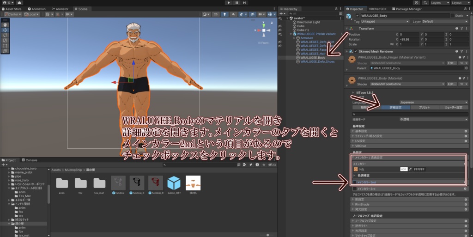Click the global search magnifier icon
Image resolution: width=473 pixels, height=237 pixels.
tap(425, 3)
